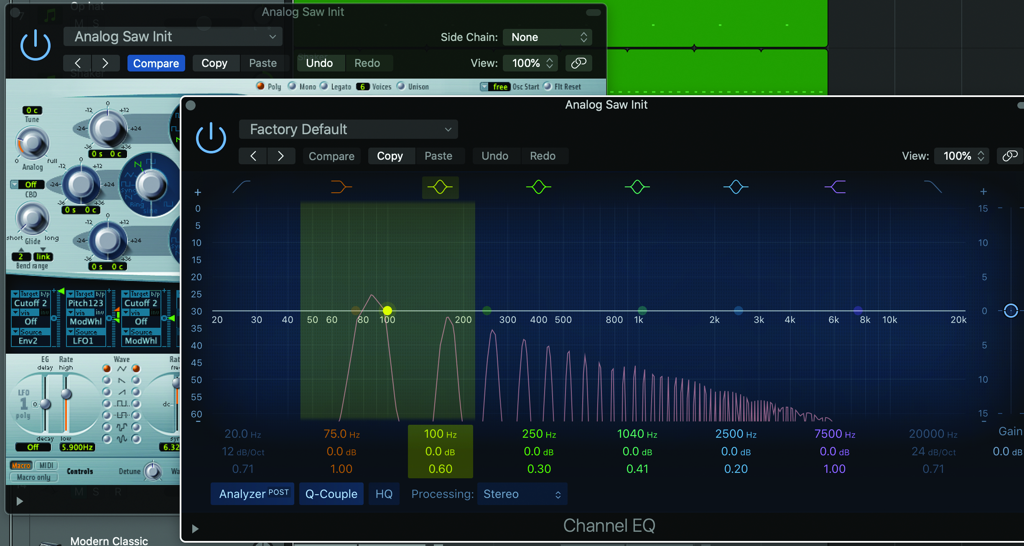Click the 100 Hz frequency value field
1024x546 pixels.
(x=440, y=434)
